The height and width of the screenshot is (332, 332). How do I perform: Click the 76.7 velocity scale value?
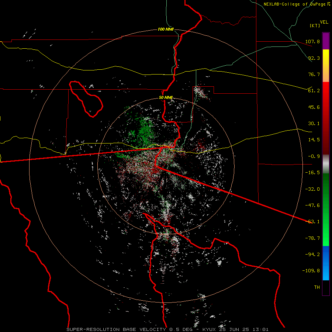(314, 74)
